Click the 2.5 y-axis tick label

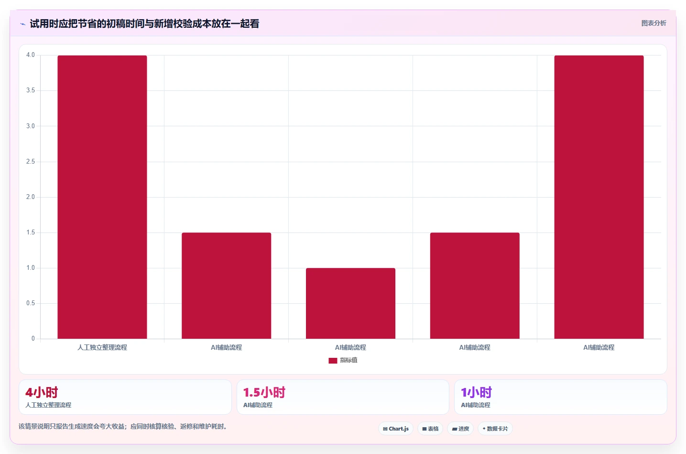tap(31, 162)
